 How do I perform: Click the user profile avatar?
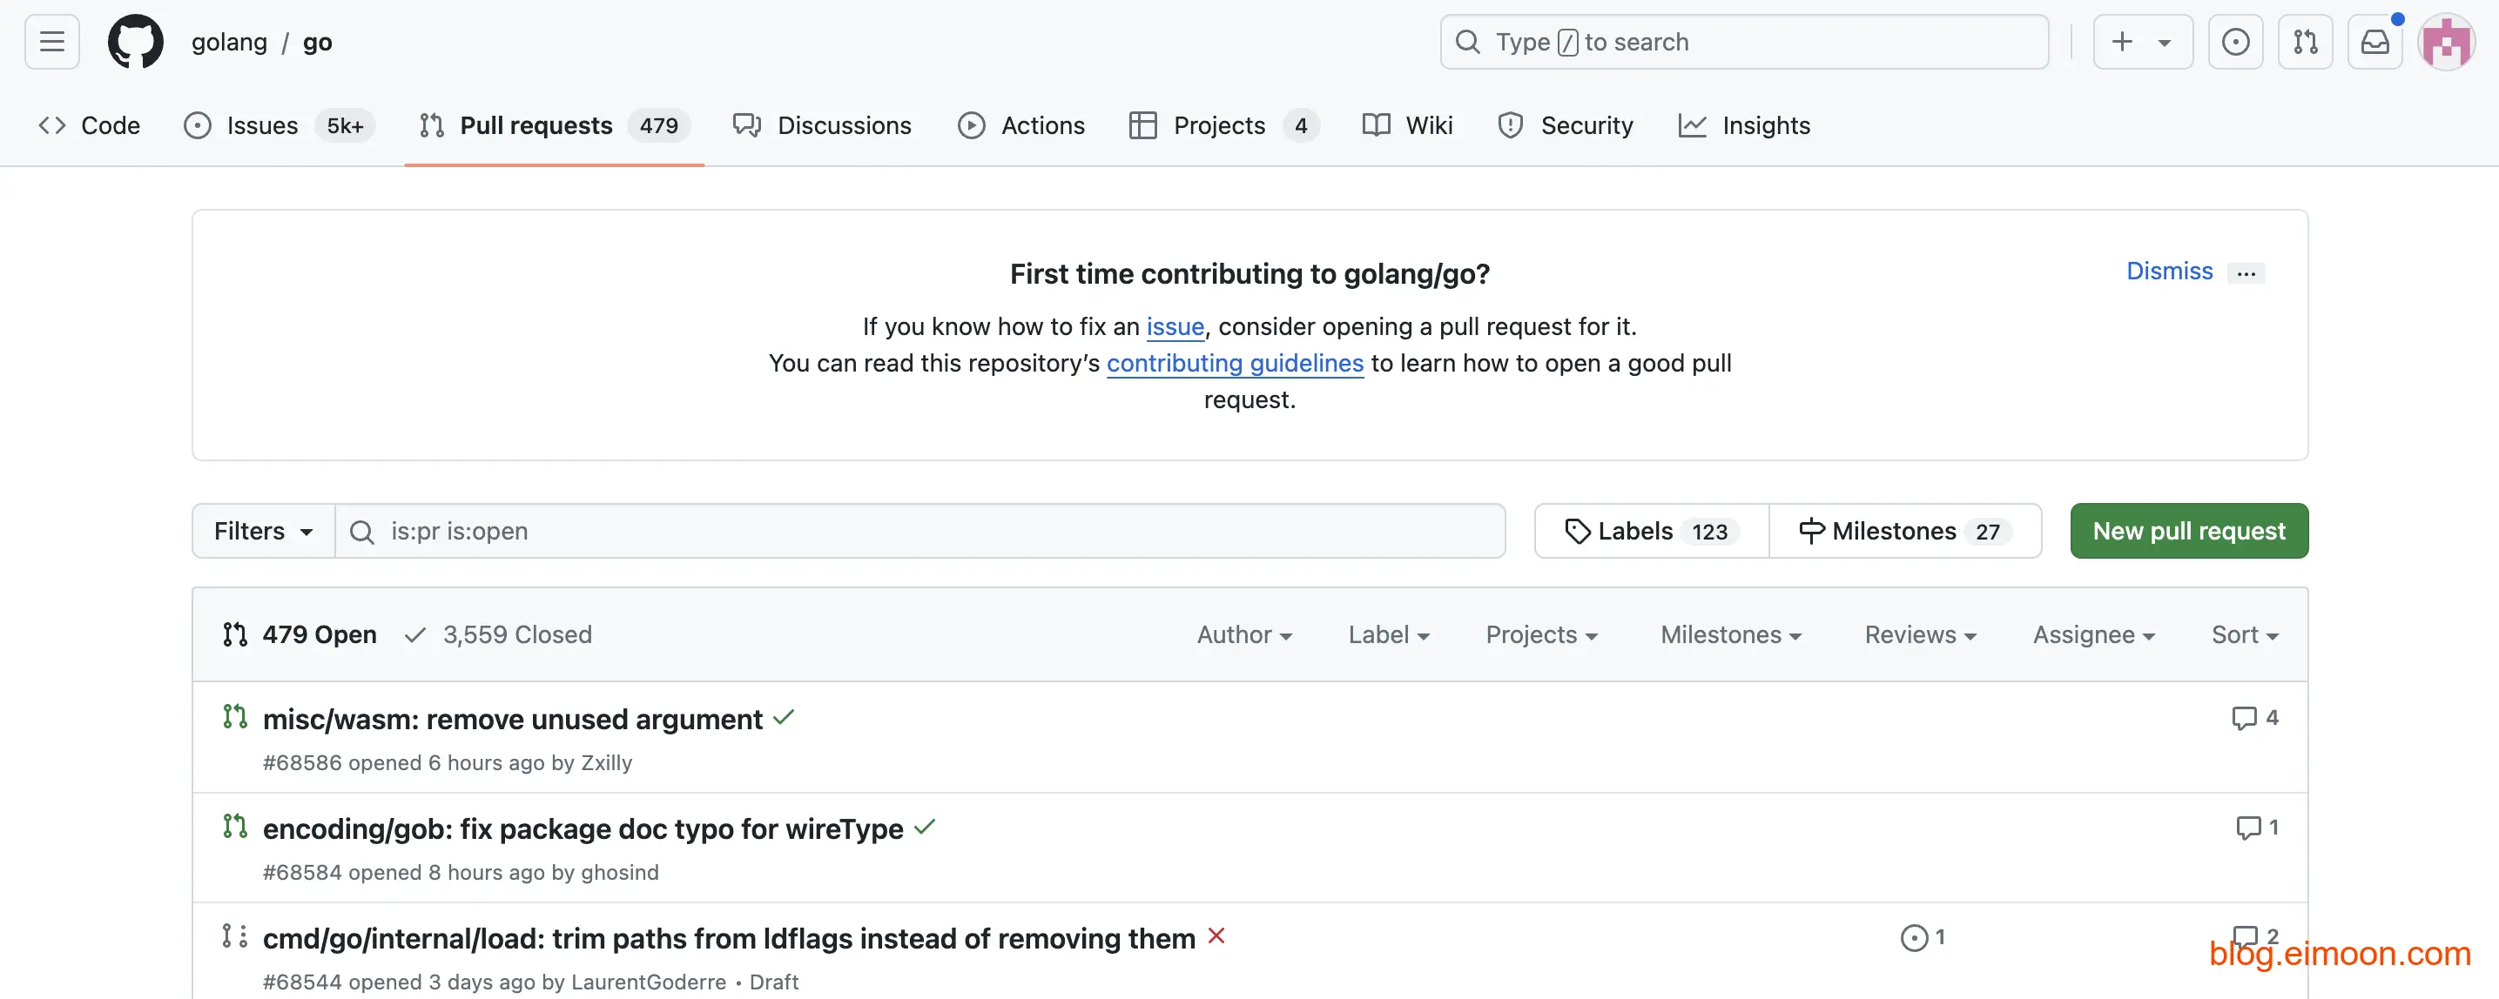point(2446,42)
